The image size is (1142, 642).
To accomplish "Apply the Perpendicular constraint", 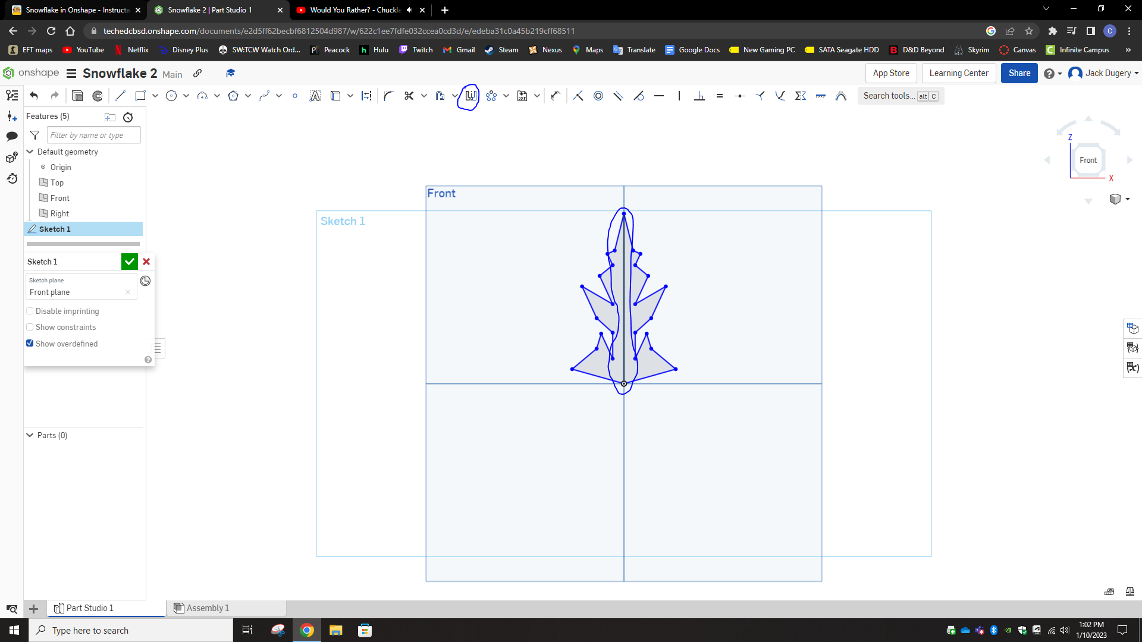I will click(x=700, y=95).
